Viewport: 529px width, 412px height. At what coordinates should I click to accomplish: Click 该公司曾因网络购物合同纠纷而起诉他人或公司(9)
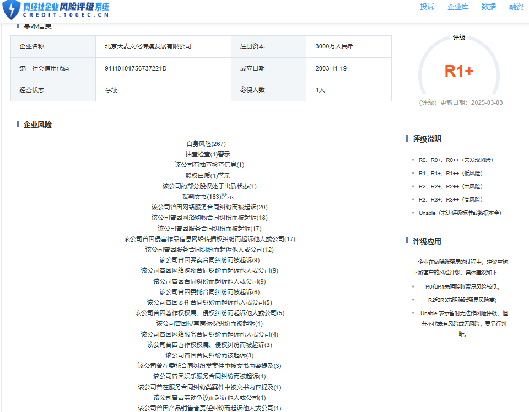[x=209, y=271]
